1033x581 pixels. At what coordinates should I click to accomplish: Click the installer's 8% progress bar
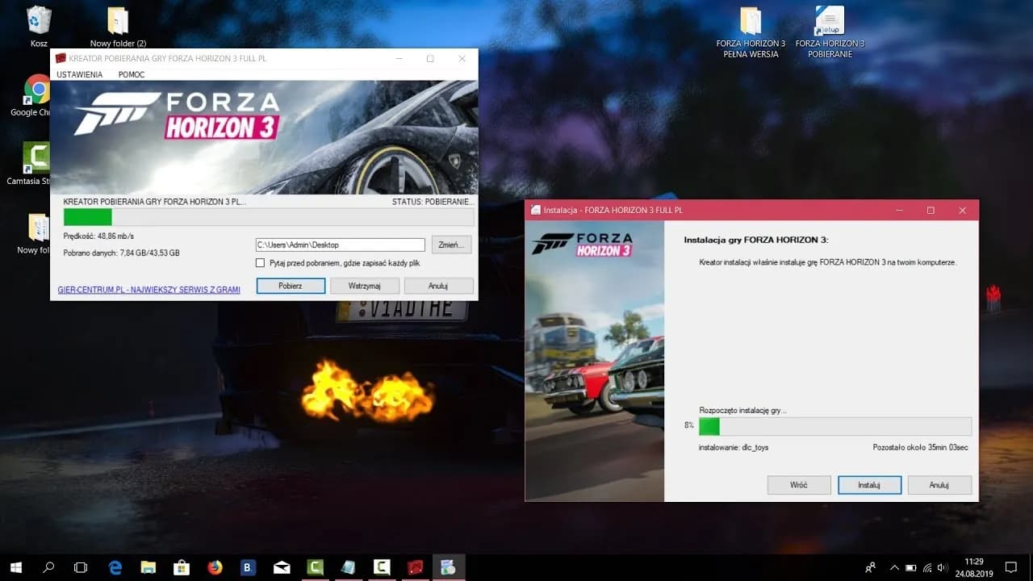(x=835, y=426)
